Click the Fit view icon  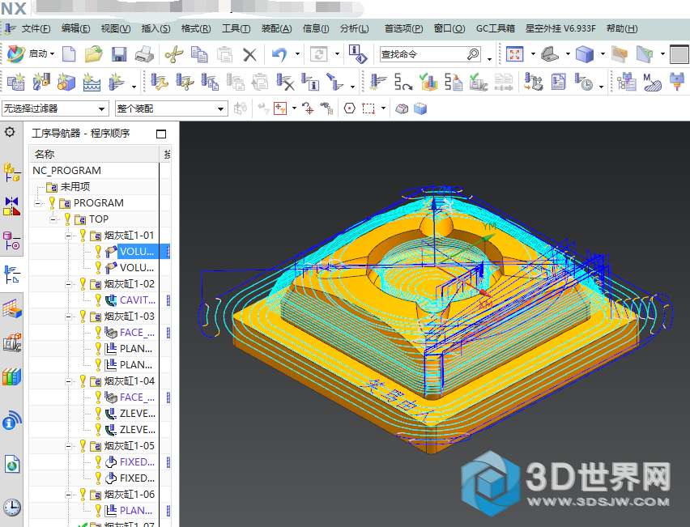[x=514, y=54]
